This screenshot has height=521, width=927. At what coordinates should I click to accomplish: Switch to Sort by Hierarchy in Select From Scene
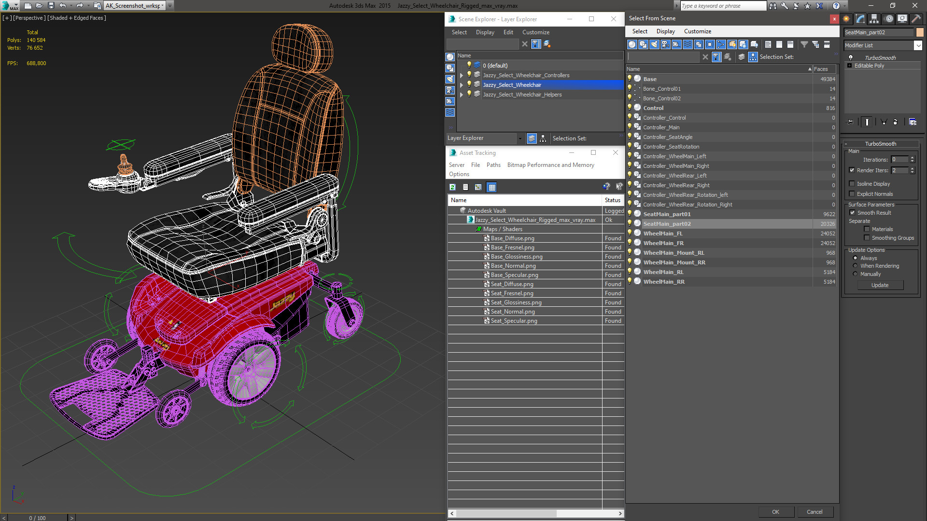(753, 57)
